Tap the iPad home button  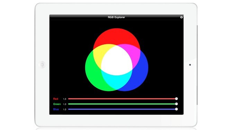point(42,65)
